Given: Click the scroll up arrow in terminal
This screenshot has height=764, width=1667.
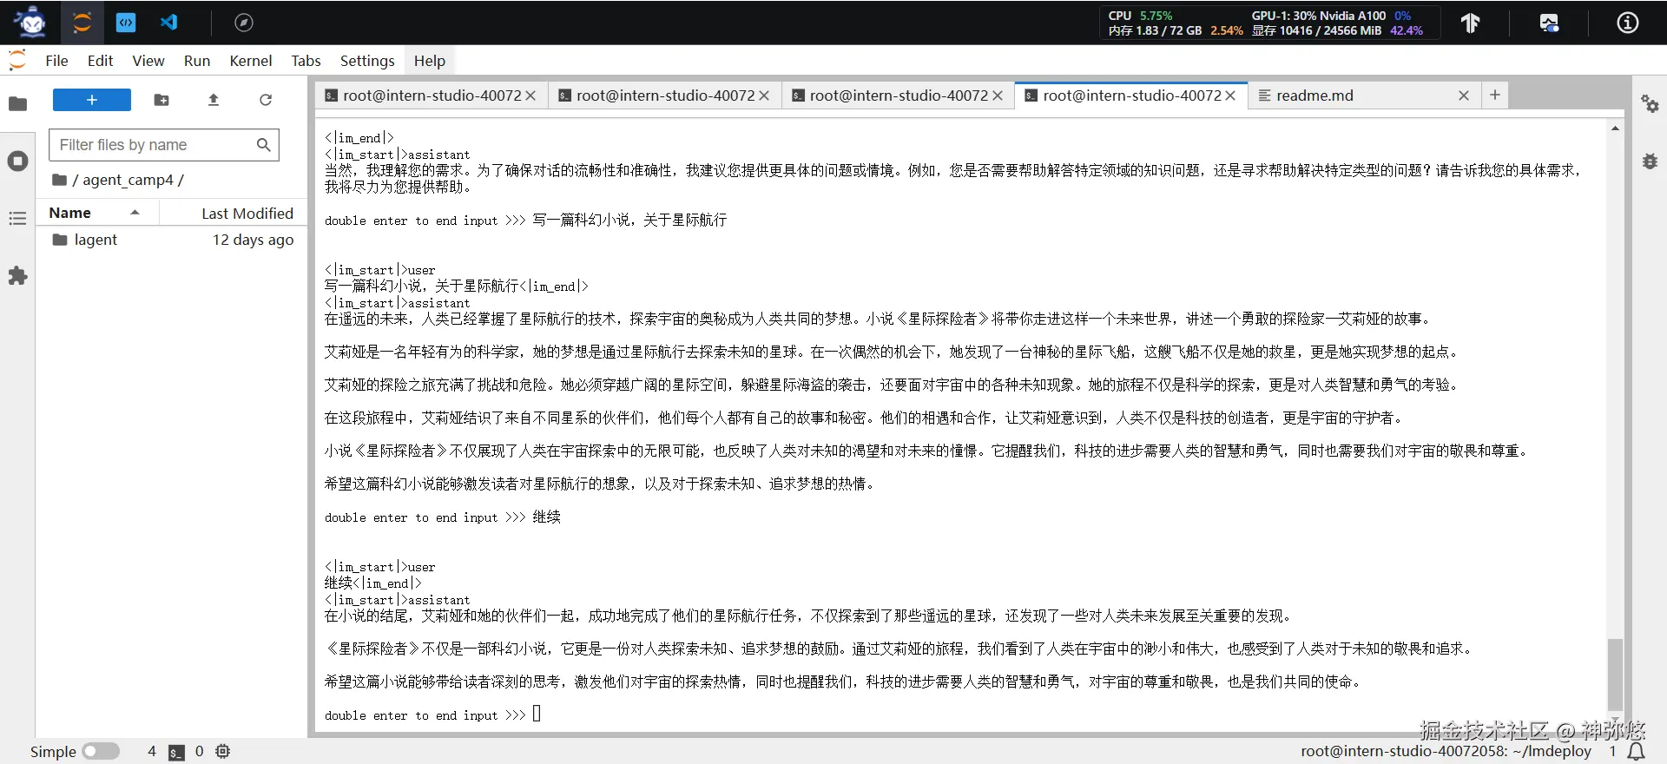Looking at the screenshot, I should (1615, 128).
